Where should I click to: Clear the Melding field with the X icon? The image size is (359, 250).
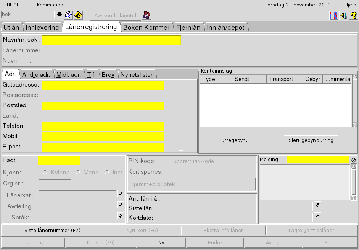(354, 160)
